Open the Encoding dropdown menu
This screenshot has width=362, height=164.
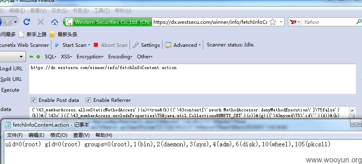(x=120, y=57)
